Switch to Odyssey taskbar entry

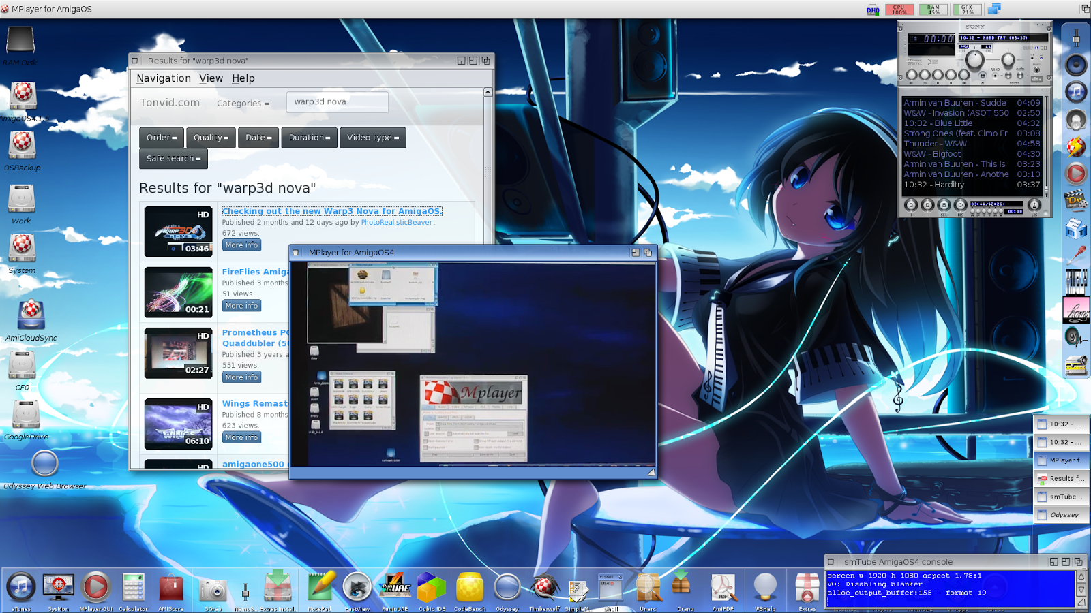pos(1061,515)
